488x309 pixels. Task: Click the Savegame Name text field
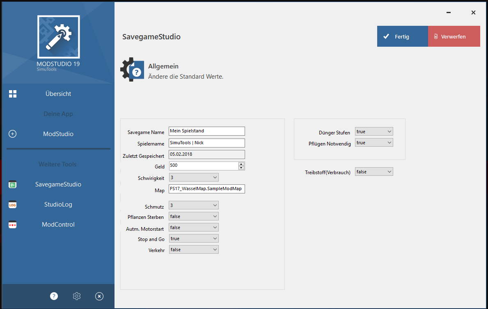tap(207, 131)
